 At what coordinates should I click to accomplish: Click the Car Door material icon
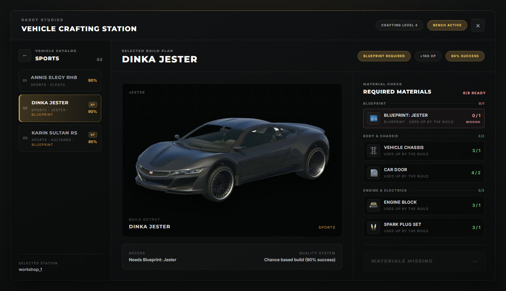point(374,173)
